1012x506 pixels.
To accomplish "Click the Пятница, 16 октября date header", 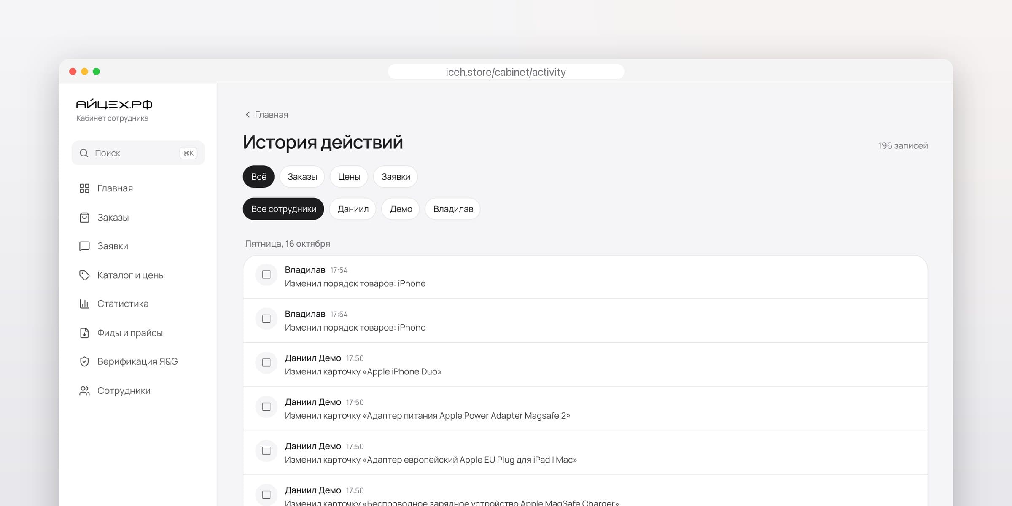I will coord(288,244).
